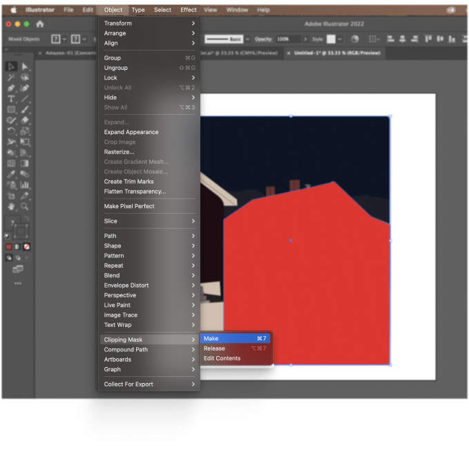Open the stroke color dropdown in control bar
This screenshot has width=469, height=466.
84,39
